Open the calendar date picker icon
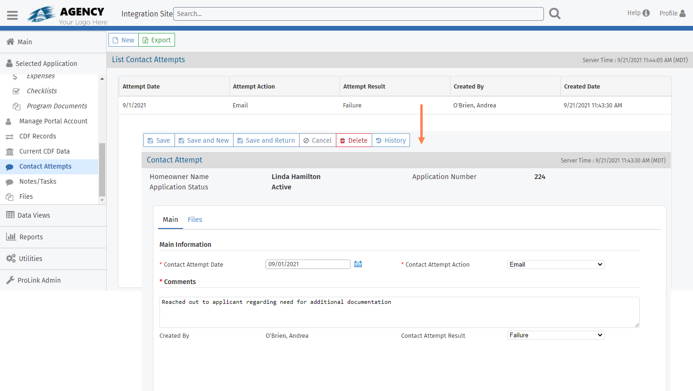Viewport: 693px width, 391px height. pyautogui.click(x=358, y=264)
